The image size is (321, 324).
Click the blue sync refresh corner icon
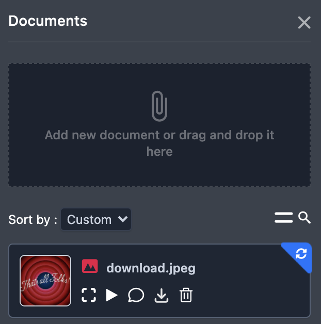coord(301,254)
